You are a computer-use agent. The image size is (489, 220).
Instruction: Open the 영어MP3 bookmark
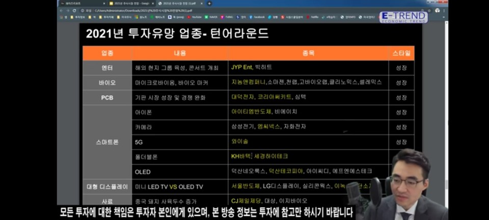coord(348,17)
